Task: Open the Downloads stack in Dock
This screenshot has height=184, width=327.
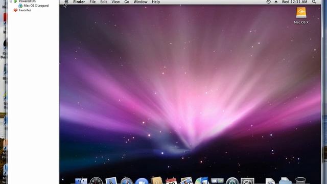Action: coord(285,181)
